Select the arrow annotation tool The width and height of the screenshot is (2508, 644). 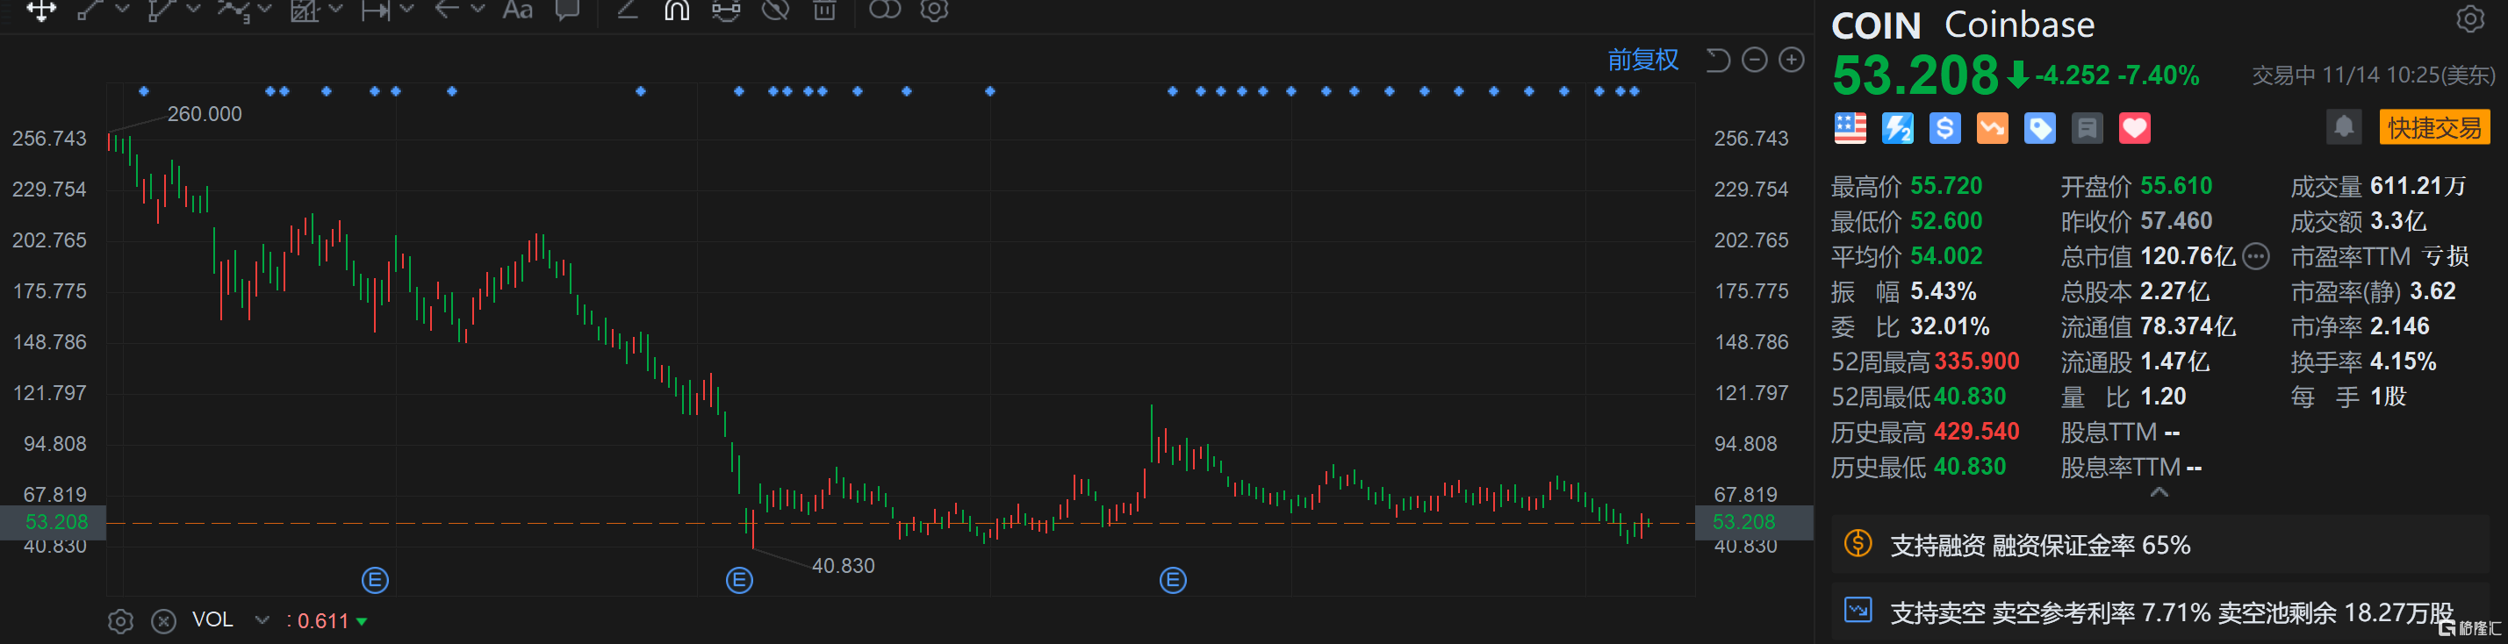(x=447, y=10)
